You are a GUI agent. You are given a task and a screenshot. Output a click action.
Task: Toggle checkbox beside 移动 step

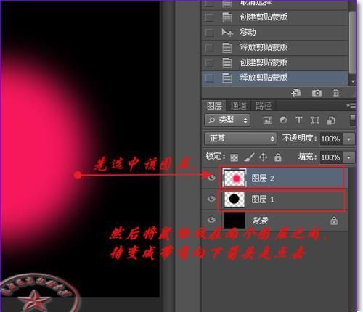click(209, 33)
